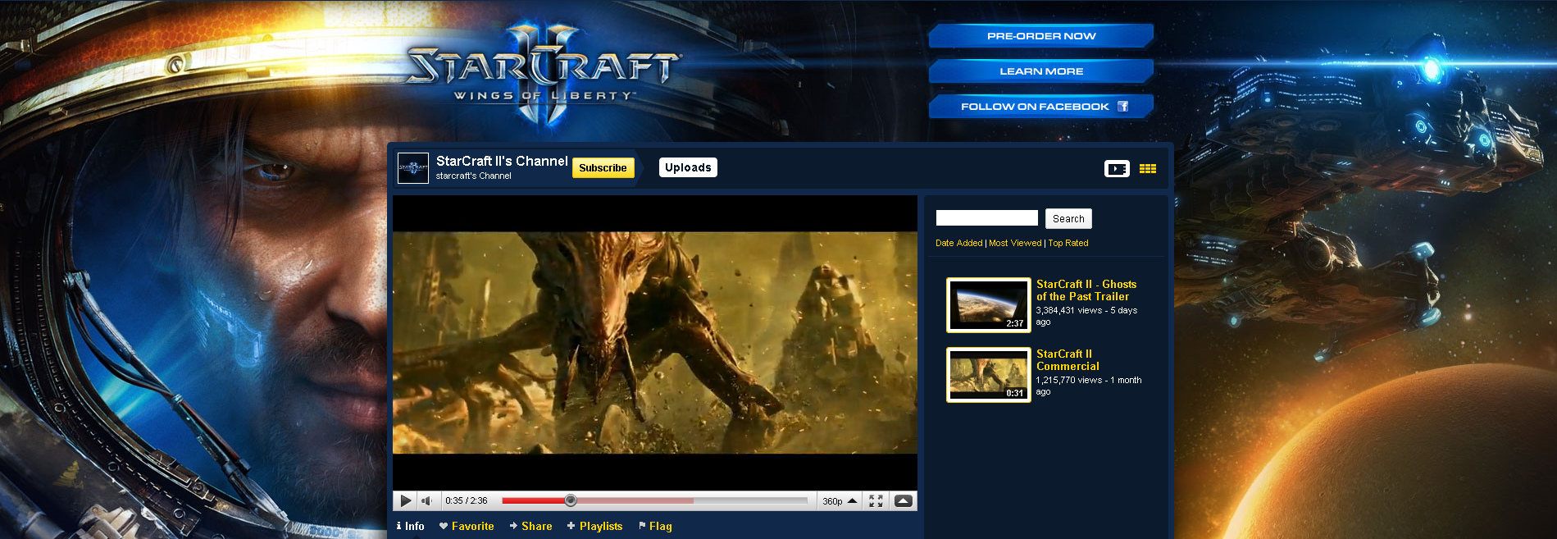Image resolution: width=1557 pixels, height=539 pixels.
Task: Click the pop-up arrow icon in the player bar
Action: tap(904, 500)
